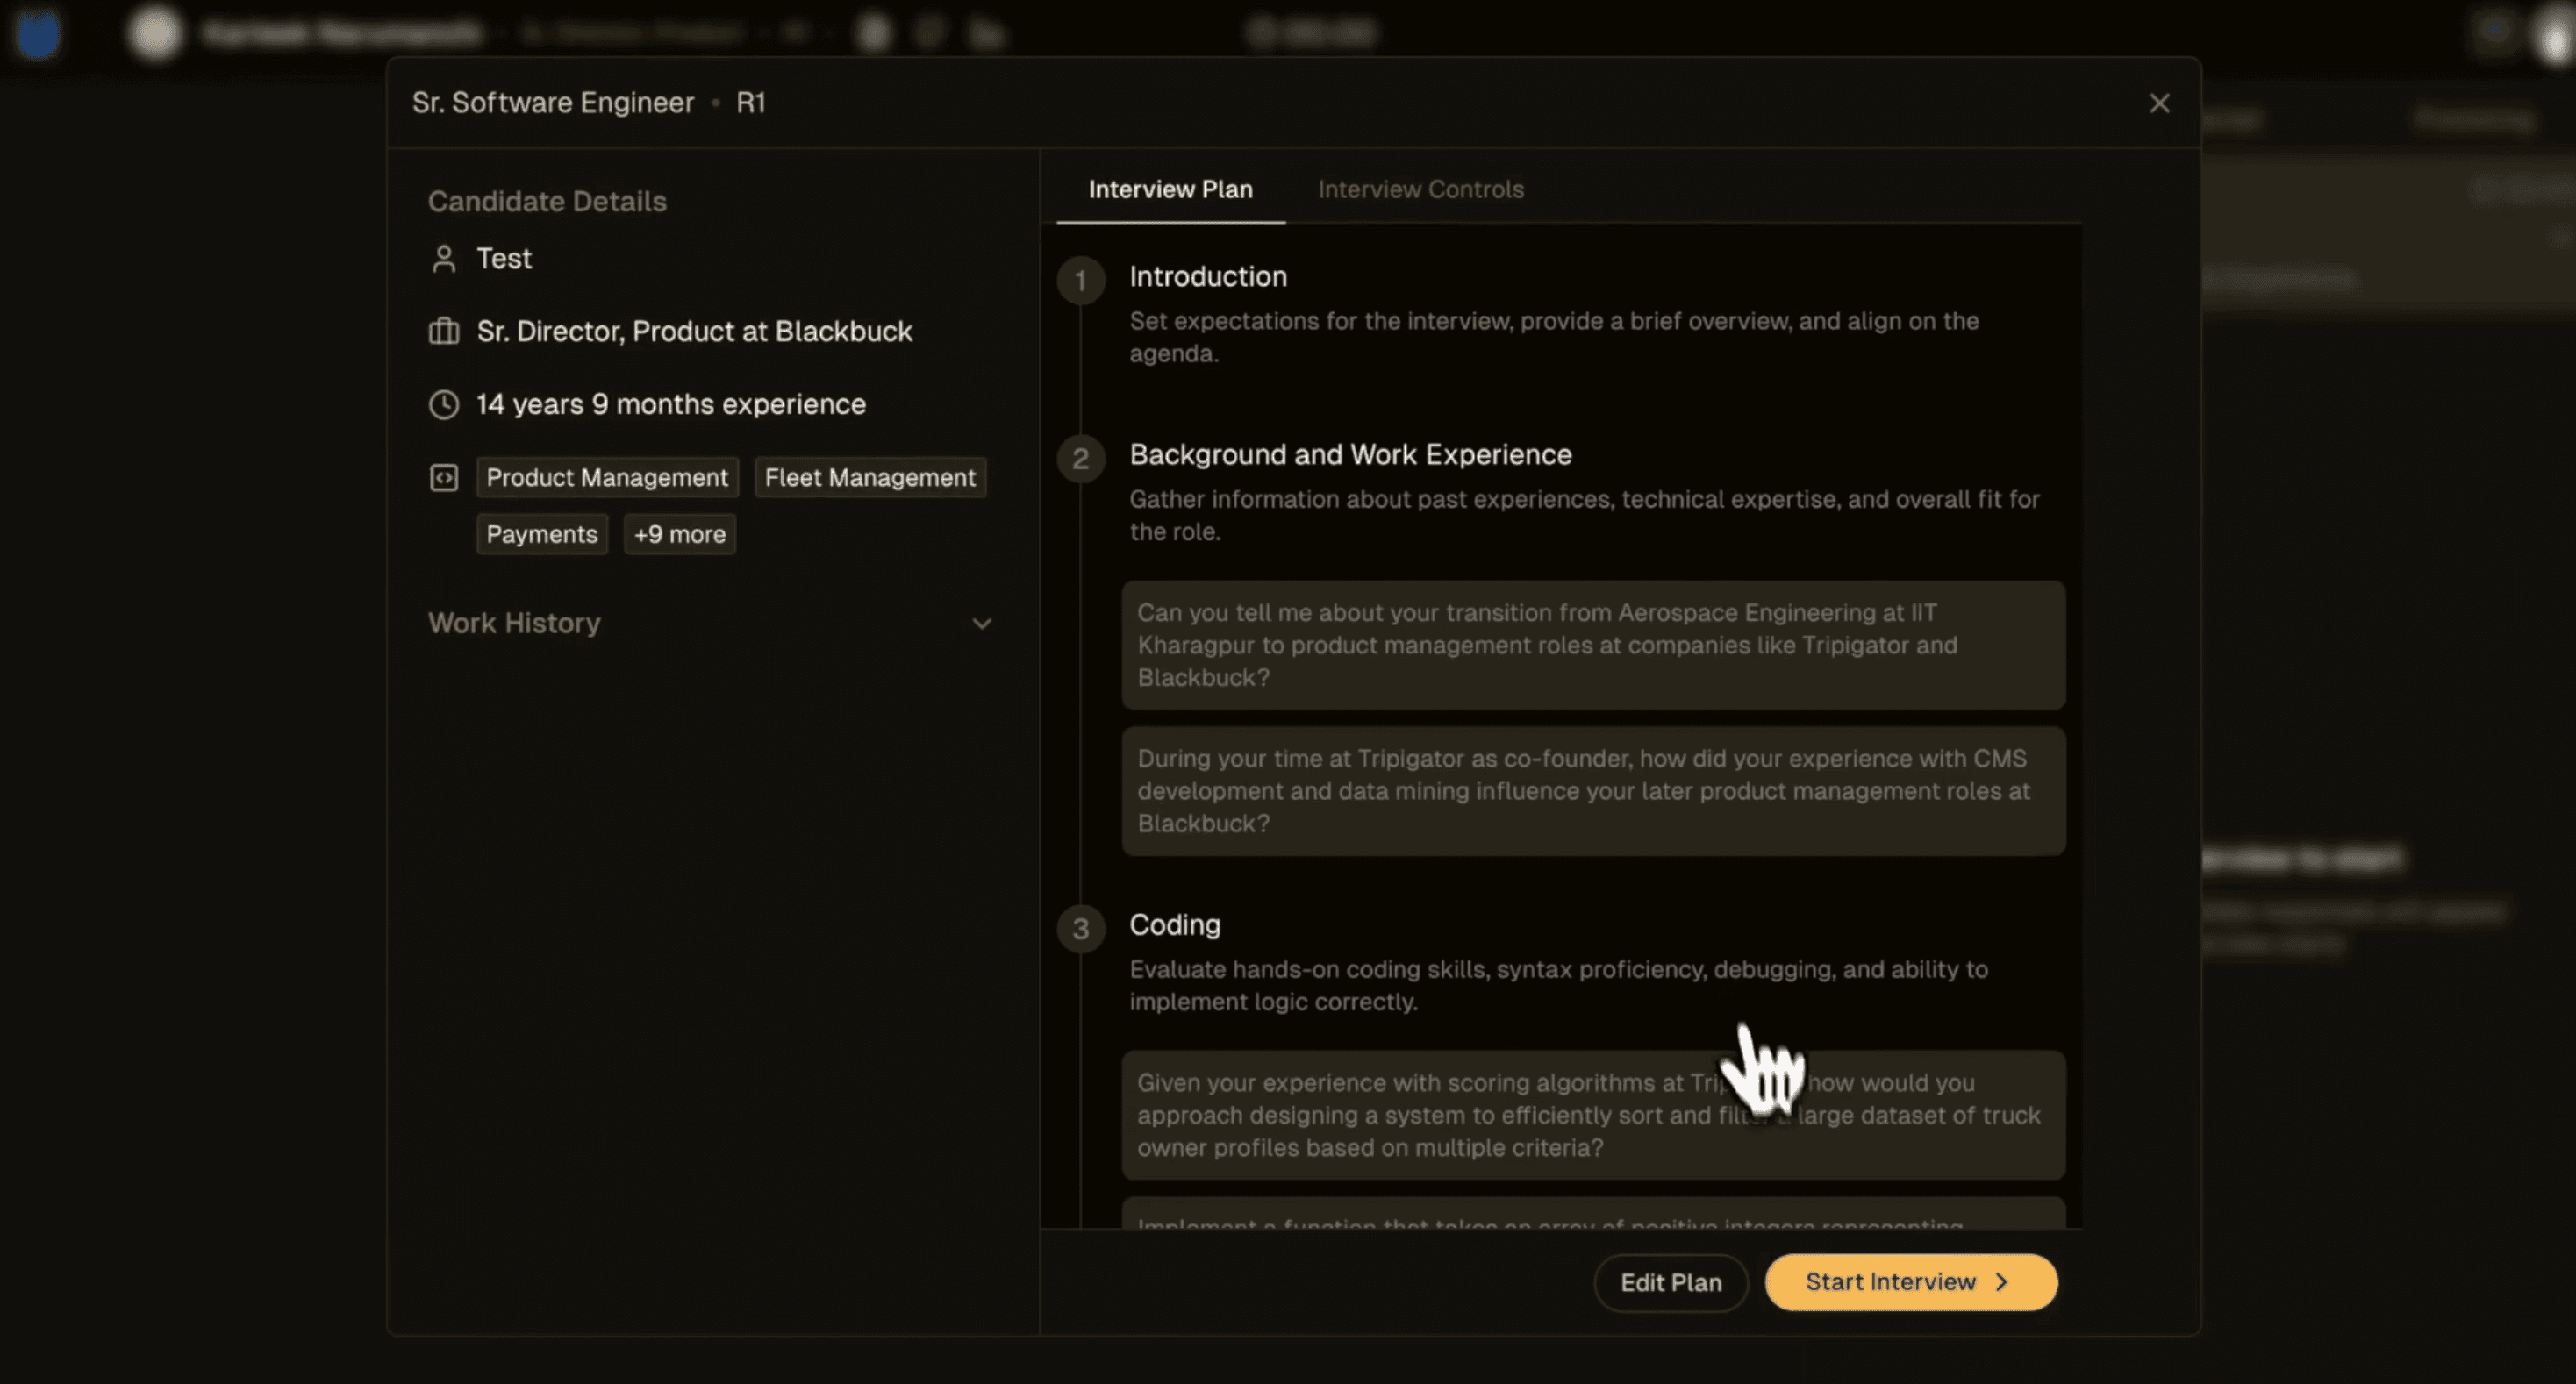Click step 3 circle for Coding
Viewport: 2576px width, 1384px height.
tap(1080, 928)
